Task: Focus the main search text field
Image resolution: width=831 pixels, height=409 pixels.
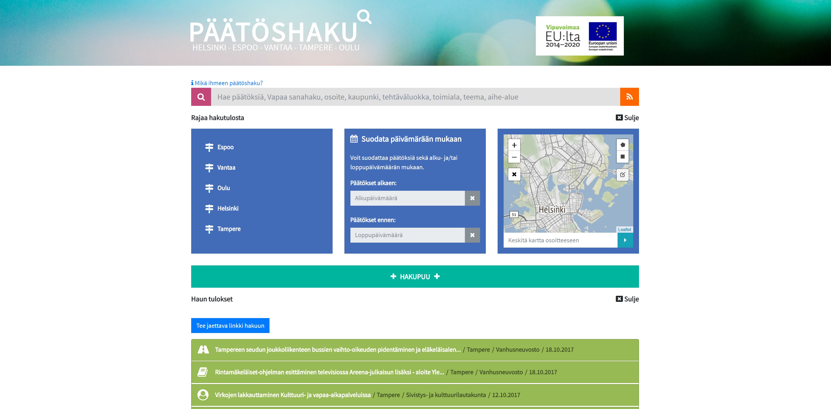Action: coord(415,97)
